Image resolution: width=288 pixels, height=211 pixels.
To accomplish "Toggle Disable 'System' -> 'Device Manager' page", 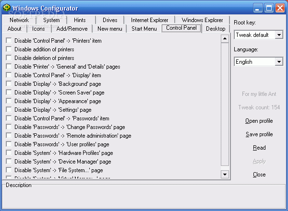I will pyautogui.click(x=9, y=161).
